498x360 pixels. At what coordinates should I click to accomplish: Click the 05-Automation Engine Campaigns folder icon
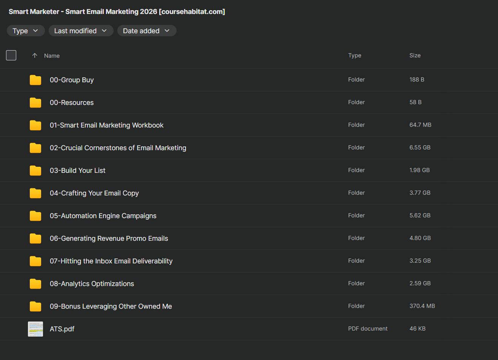[x=35, y=216]
